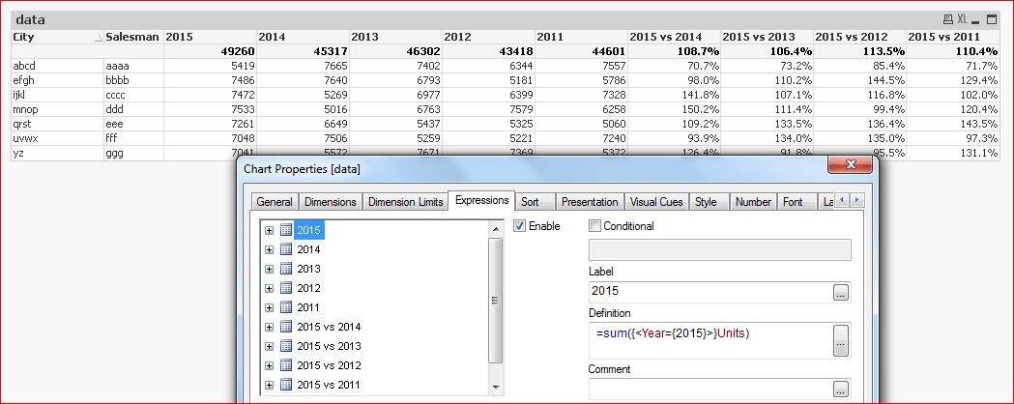
Task: Send table to Excel via XL icon
Action: pos(962,19)
